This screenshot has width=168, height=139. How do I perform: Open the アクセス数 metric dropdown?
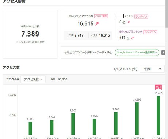(x=33, y=79)
